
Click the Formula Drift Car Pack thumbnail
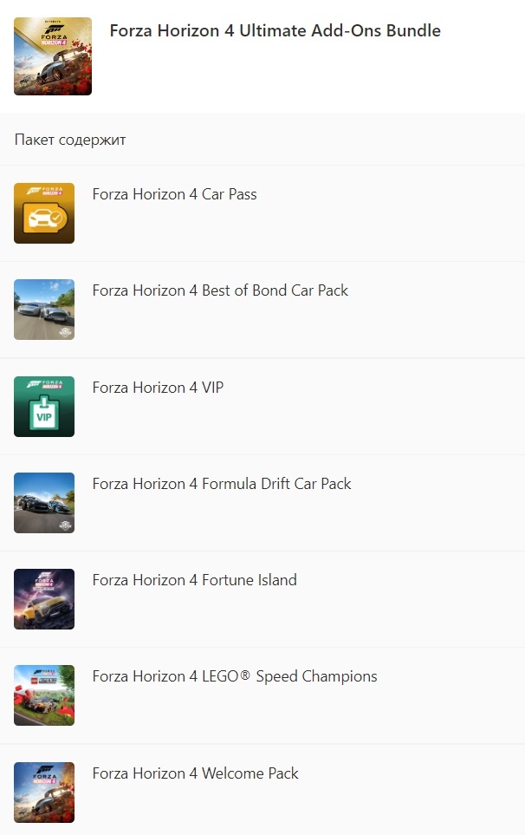[44, 503]
